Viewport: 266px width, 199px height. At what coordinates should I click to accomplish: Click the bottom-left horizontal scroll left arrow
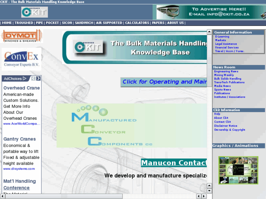point(2,196)
